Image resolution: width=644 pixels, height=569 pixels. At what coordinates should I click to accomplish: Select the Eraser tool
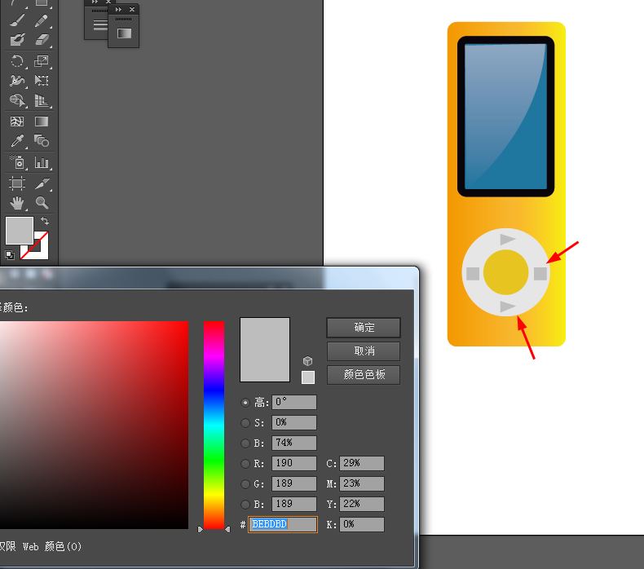pos(42,40)
